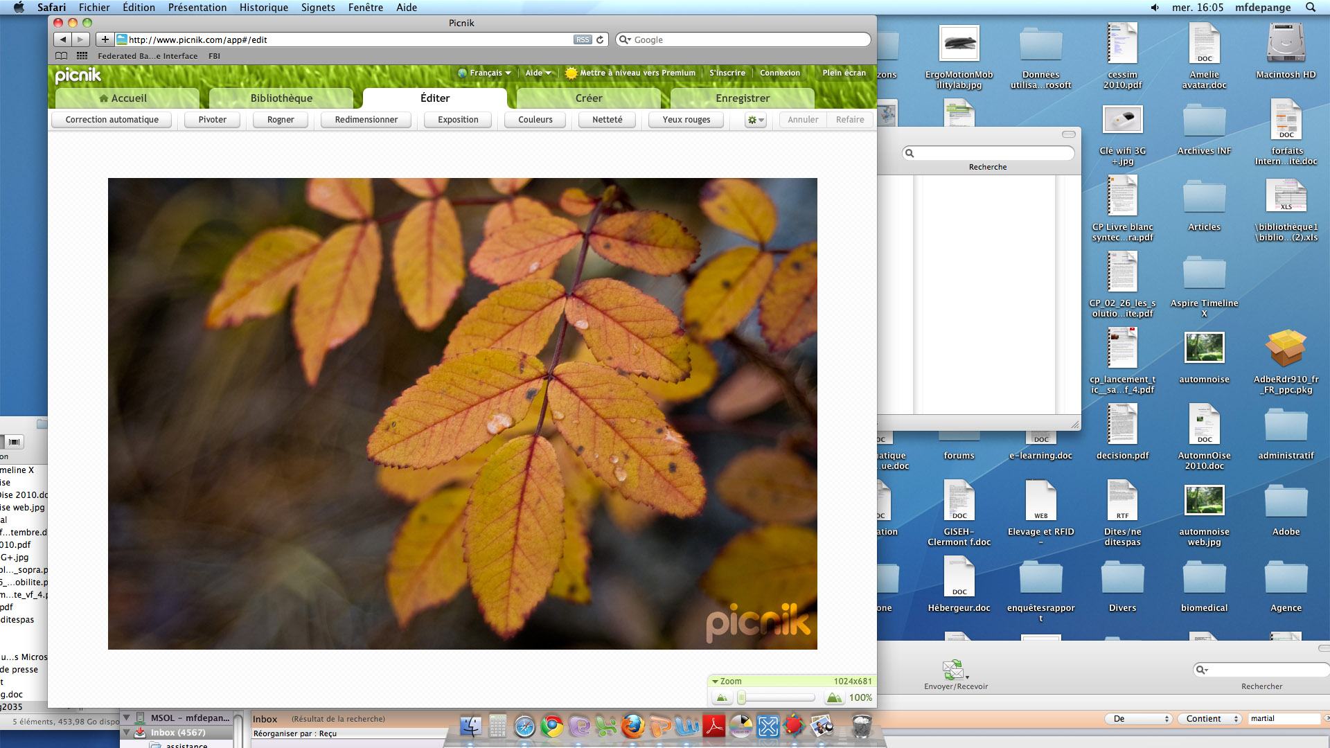Click the zoom slider handle
This screenshot has width=1330, height=748.
click(x=742, y=698)
